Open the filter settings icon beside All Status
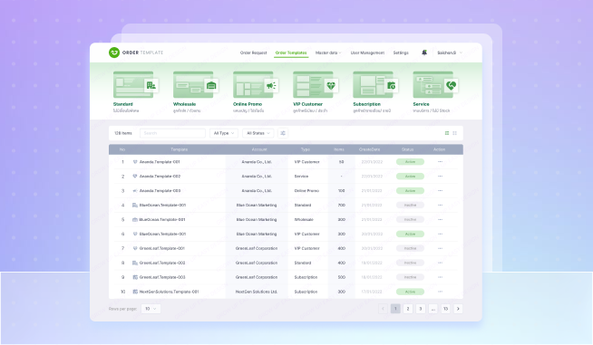Screen dimensions: 593x345 [x=283, y=133]
